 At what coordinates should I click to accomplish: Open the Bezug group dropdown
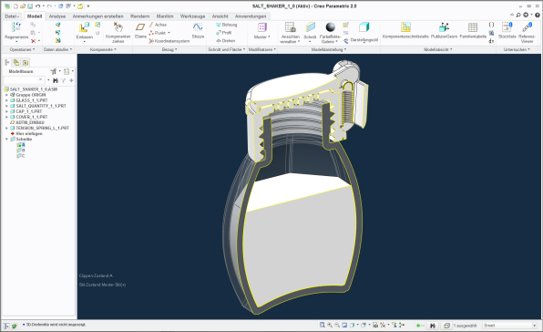(x=169, y=49)
